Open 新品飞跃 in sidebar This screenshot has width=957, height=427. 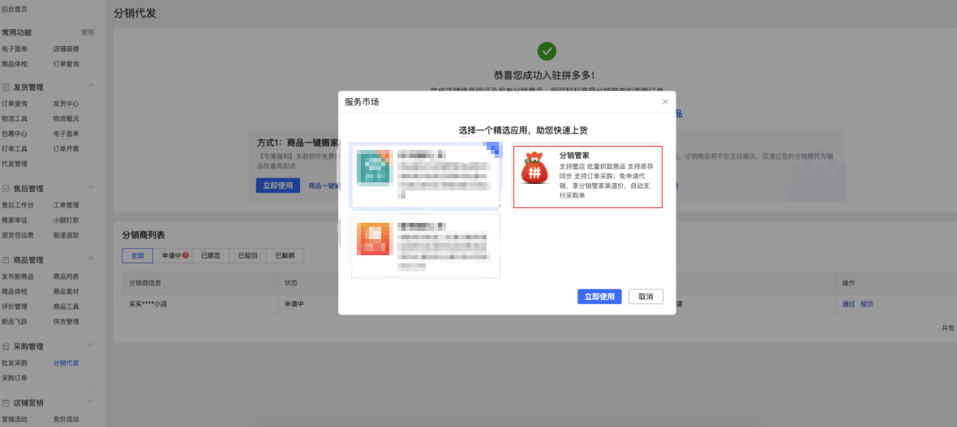click(15, 322)
